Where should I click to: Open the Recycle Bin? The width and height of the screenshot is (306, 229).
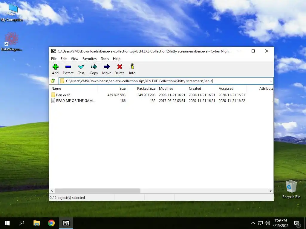tap(291, 189)
